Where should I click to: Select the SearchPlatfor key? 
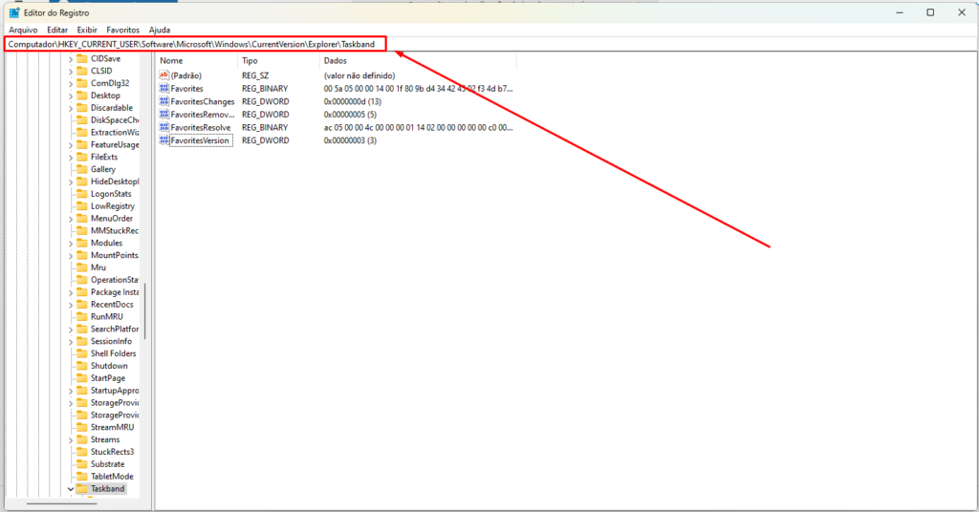[115, 330]
